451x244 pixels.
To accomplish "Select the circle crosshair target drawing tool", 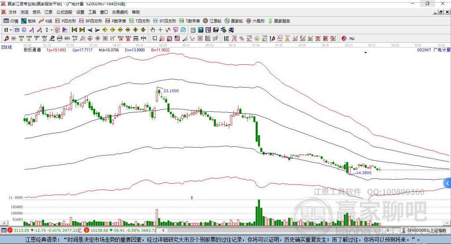I will click(x=90, y=39).
